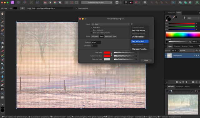Expand the left toolbar overflow chevrons

[x=2, y=105]
